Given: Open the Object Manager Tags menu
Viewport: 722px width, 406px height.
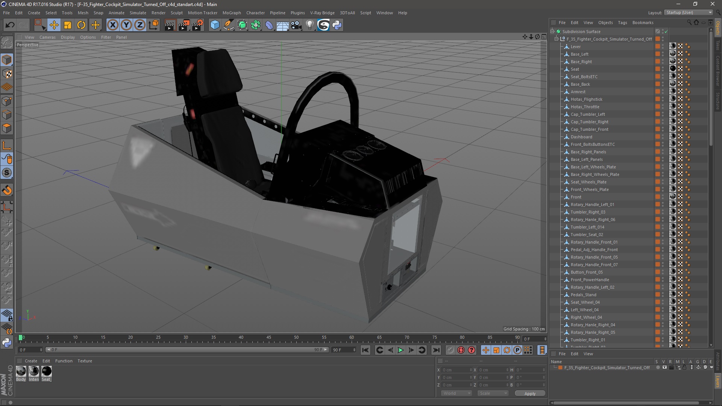Looking at the screenshot, I should click(x=622, y=23).
